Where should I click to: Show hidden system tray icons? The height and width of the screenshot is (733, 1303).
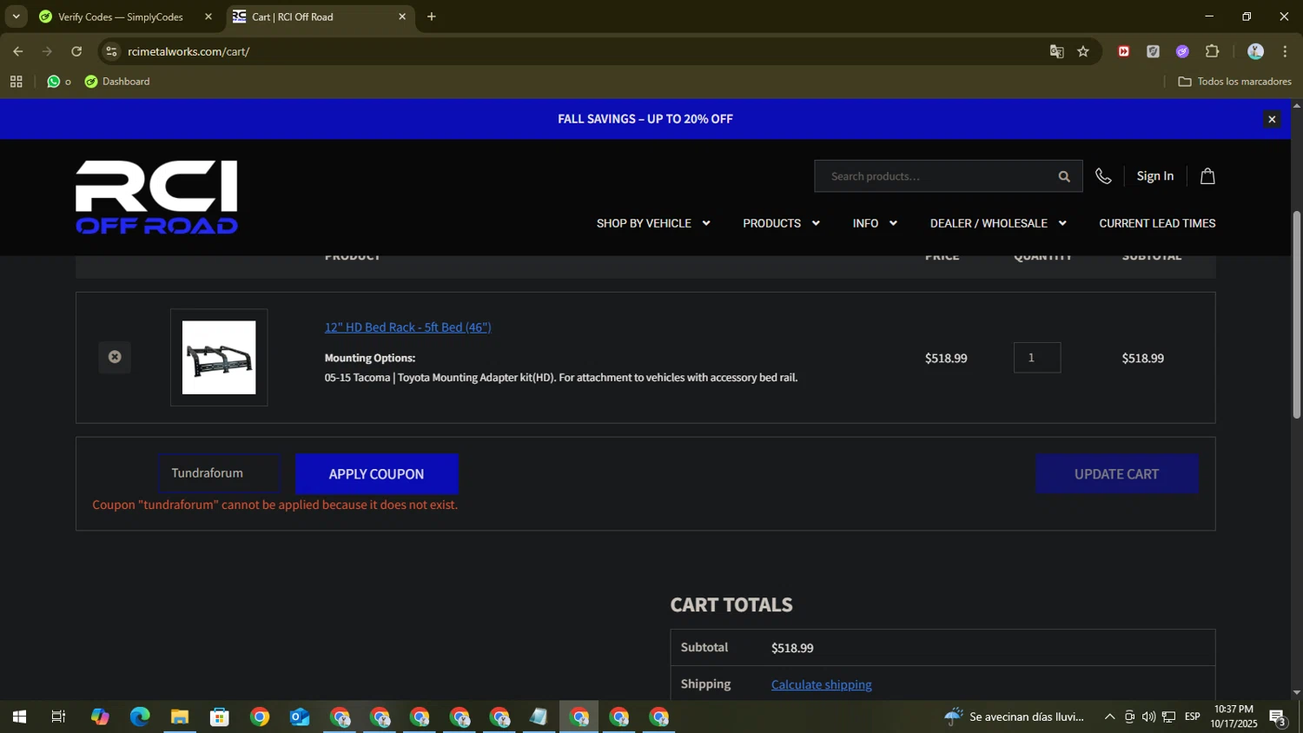click(1109, 716)
